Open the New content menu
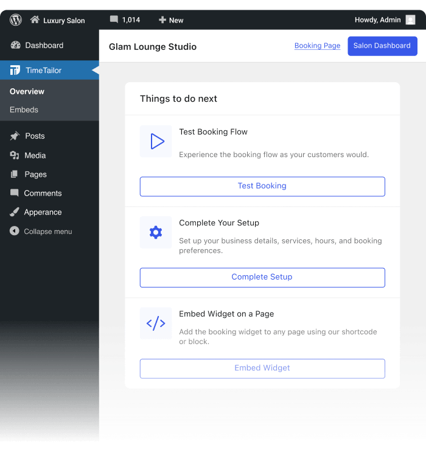This screenshot has width=426, height=458. [x=176, y=21]
